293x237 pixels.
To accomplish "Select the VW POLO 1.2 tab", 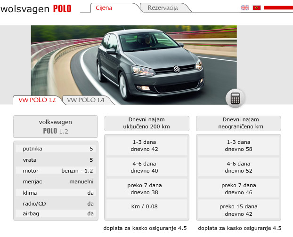I will [x=37, y=100].
